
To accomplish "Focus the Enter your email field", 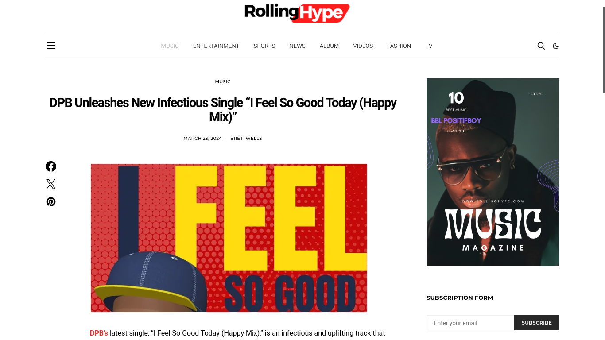I will point(470,323).
